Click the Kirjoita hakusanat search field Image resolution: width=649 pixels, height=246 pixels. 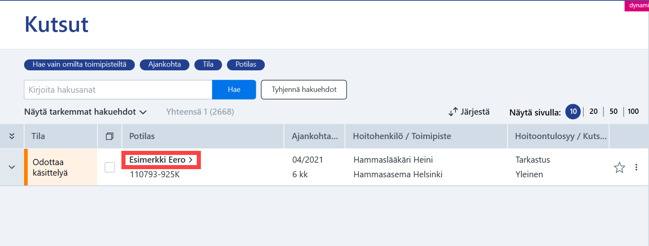coord(118,89)
